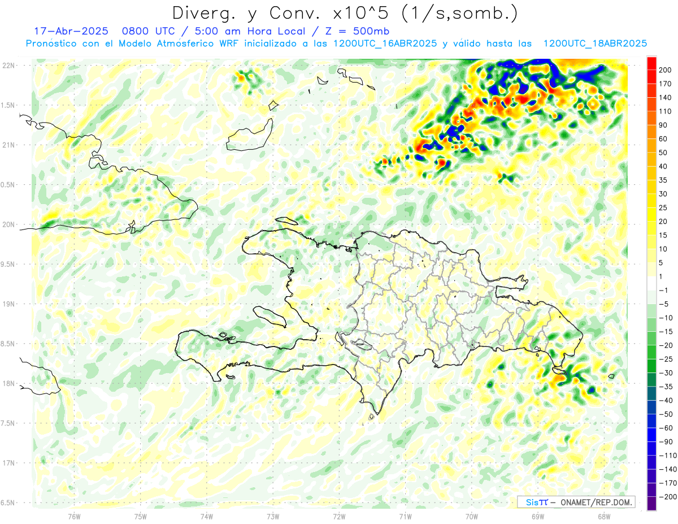Screen dimensions: 678x524
Task: Click the '110' value on the color scale
Action: 666,111
